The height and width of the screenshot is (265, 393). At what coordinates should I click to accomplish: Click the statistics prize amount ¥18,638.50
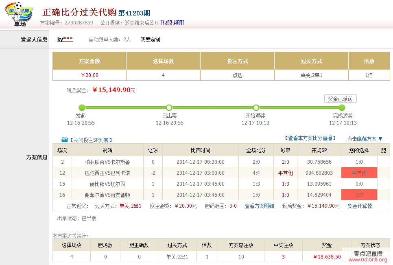[327, 257]
